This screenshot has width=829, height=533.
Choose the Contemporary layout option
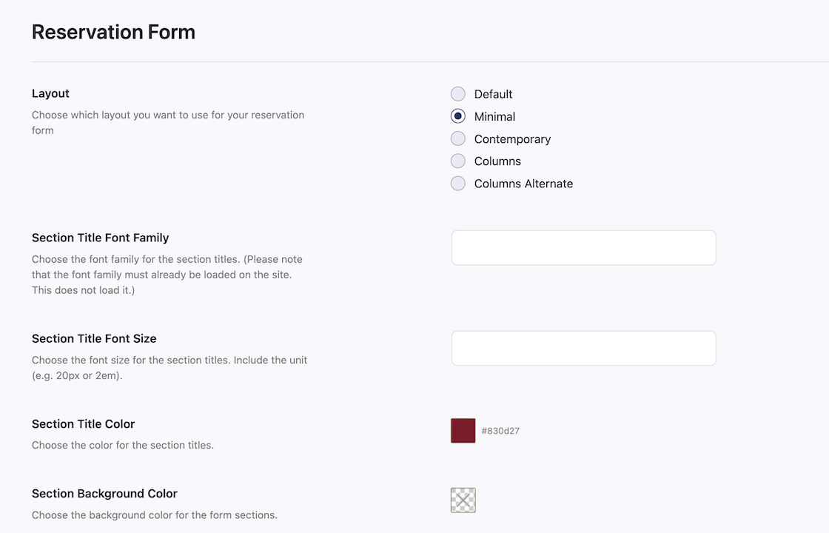point(458,138)
